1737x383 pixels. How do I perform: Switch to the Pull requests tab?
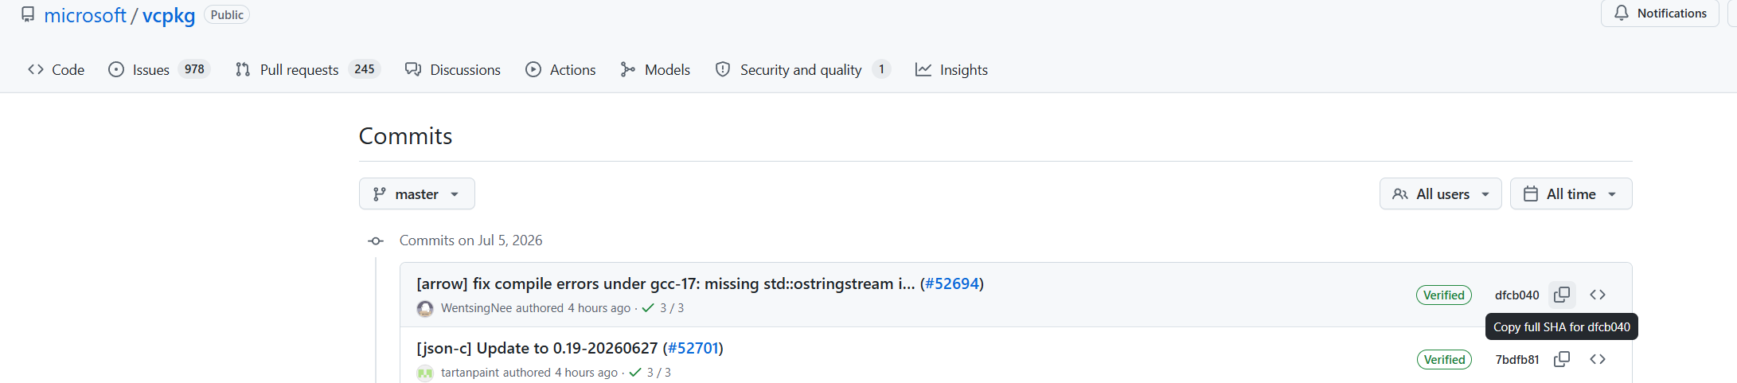(308, 69)
